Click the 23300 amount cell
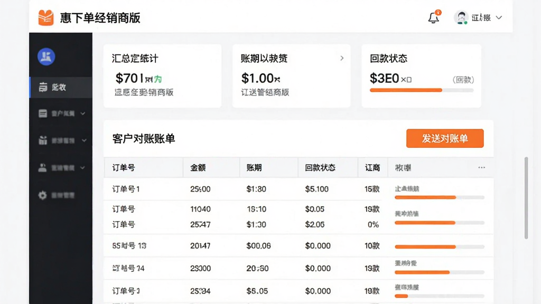541x304 pixels. [x=200, y=269]
